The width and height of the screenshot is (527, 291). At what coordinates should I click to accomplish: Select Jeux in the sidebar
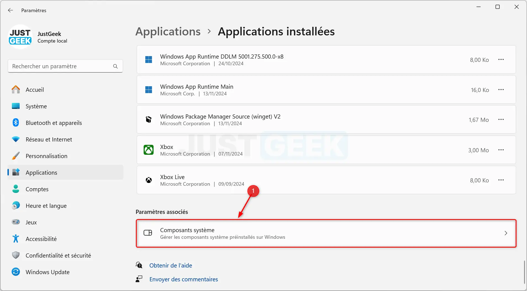[65, 222]
